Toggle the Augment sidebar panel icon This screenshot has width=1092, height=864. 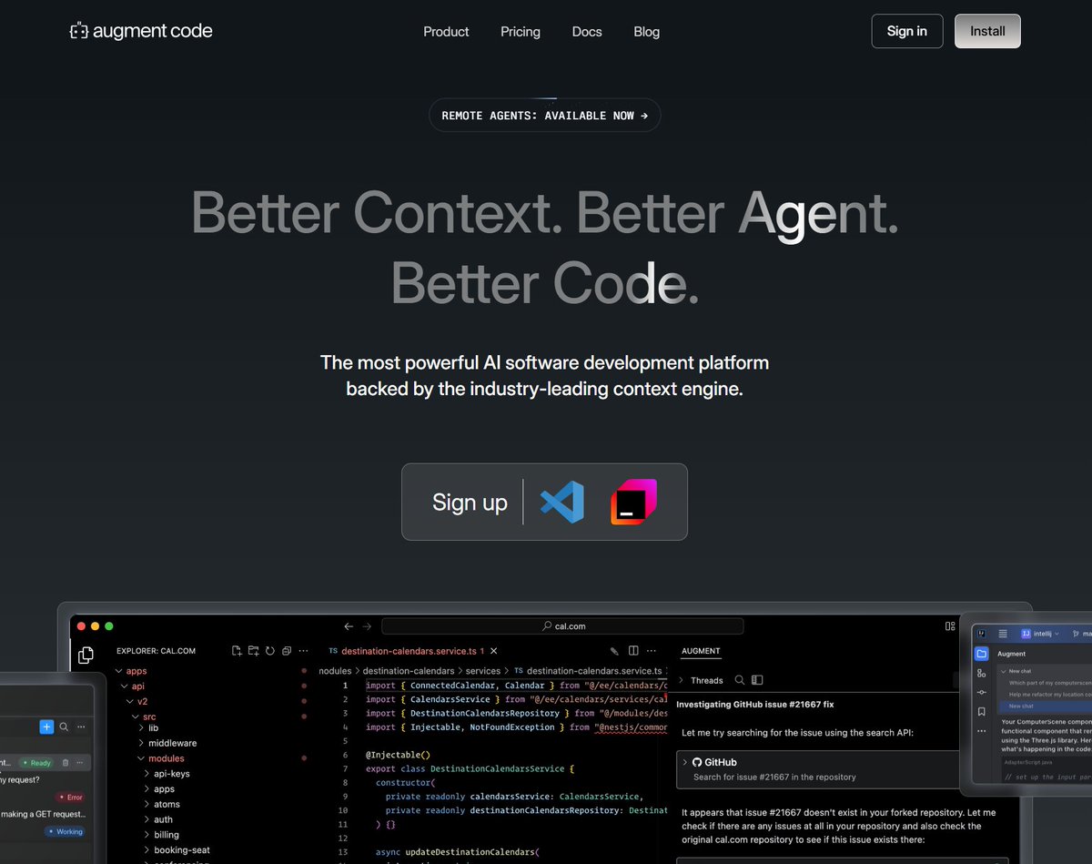pyautogui.click(x=757, y=680)
